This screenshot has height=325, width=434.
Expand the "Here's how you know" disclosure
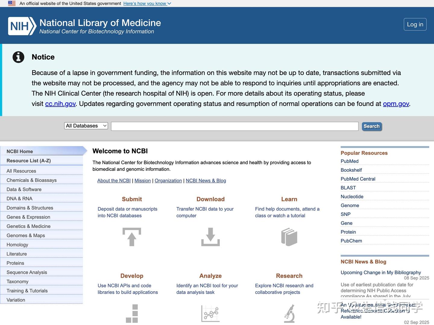(147, 3)
